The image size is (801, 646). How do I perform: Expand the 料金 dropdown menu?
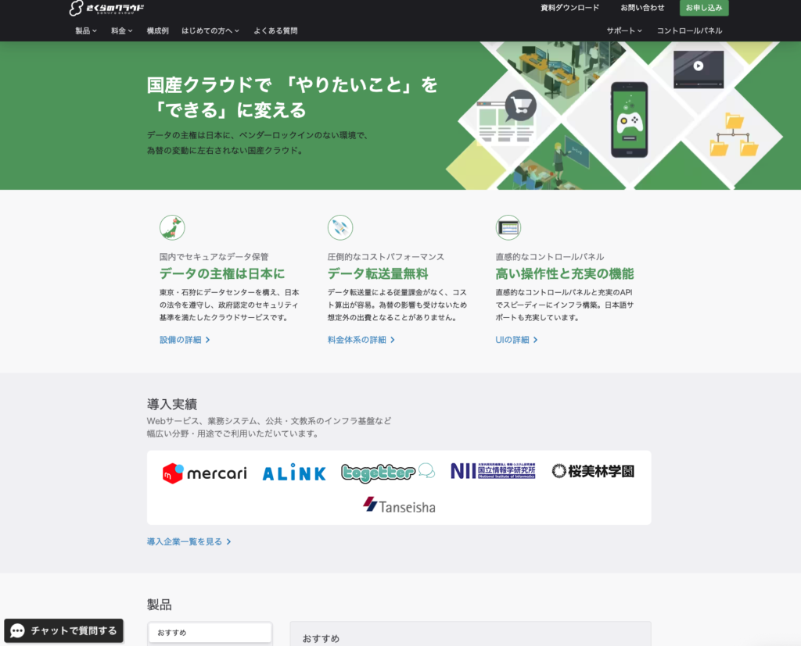click(x=122, y=30)
